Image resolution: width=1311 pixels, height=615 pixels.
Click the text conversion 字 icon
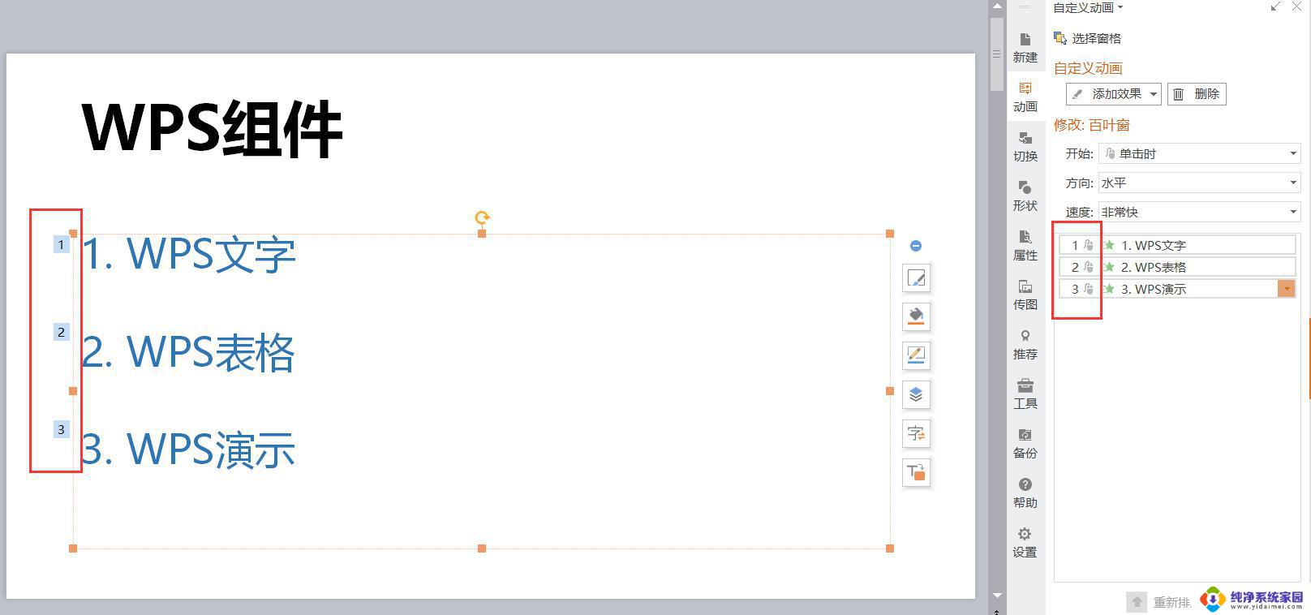(916, 433)
